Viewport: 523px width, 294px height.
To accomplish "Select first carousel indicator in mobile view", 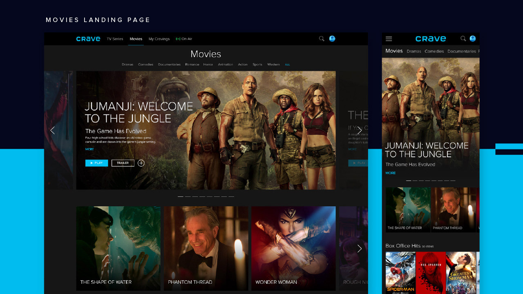I will 409,180.
